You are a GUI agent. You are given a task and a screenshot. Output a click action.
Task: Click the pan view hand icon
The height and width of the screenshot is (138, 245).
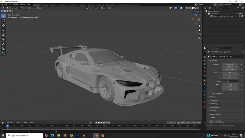point(199,30)
